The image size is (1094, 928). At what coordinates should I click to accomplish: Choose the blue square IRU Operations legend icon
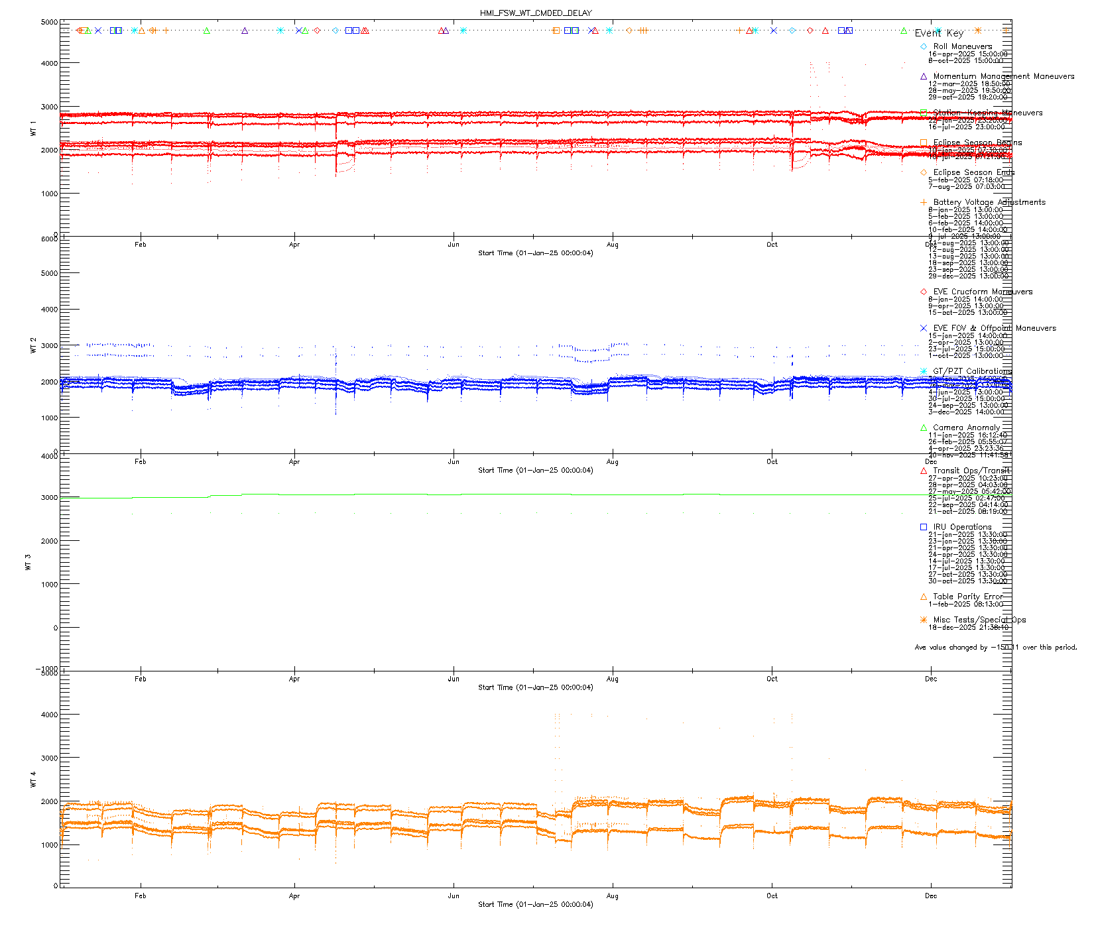[x=924, y=528]
